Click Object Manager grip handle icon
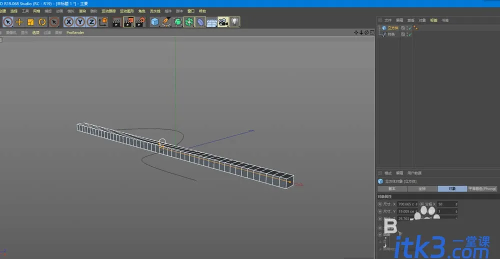 (380, 20)
